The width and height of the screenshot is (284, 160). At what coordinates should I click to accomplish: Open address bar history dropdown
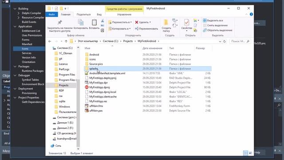220,41
